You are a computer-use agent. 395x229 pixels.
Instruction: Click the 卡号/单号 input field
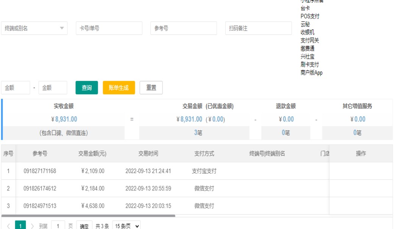[109, 28]
